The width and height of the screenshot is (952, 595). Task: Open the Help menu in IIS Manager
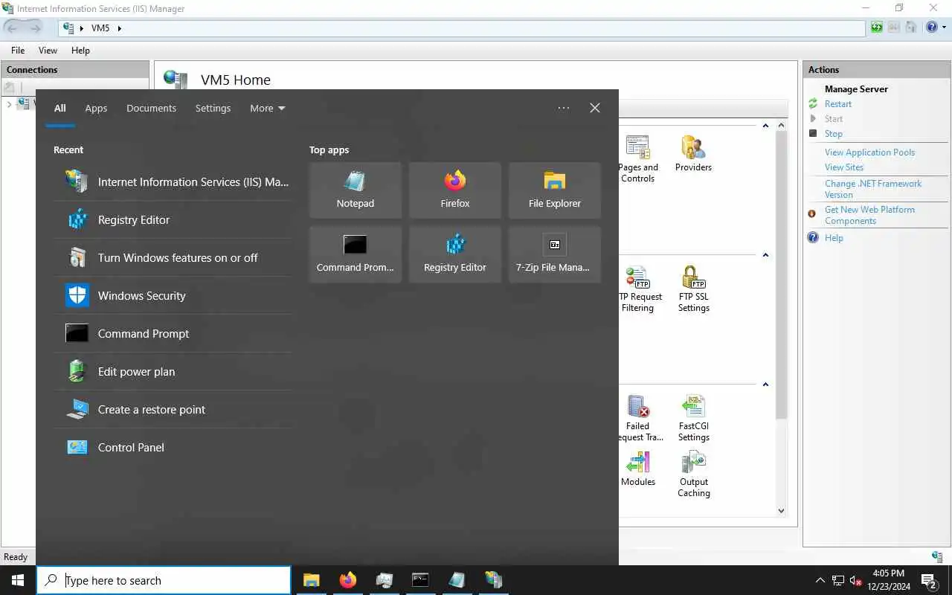pyautogui.click(x=80, y=51)
